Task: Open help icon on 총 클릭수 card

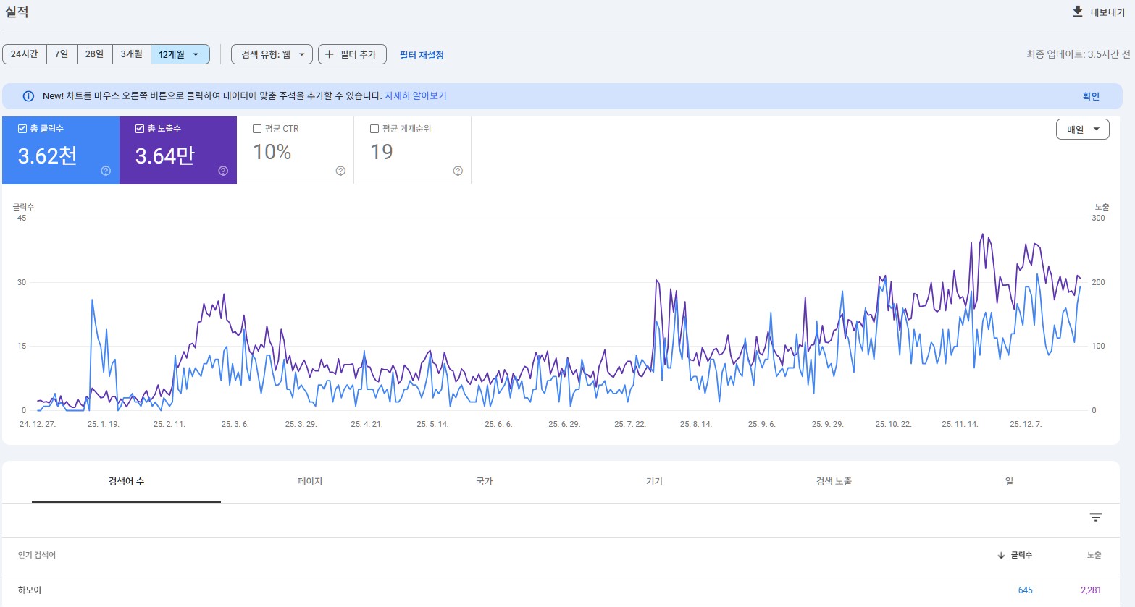Action: pos(106,171)
